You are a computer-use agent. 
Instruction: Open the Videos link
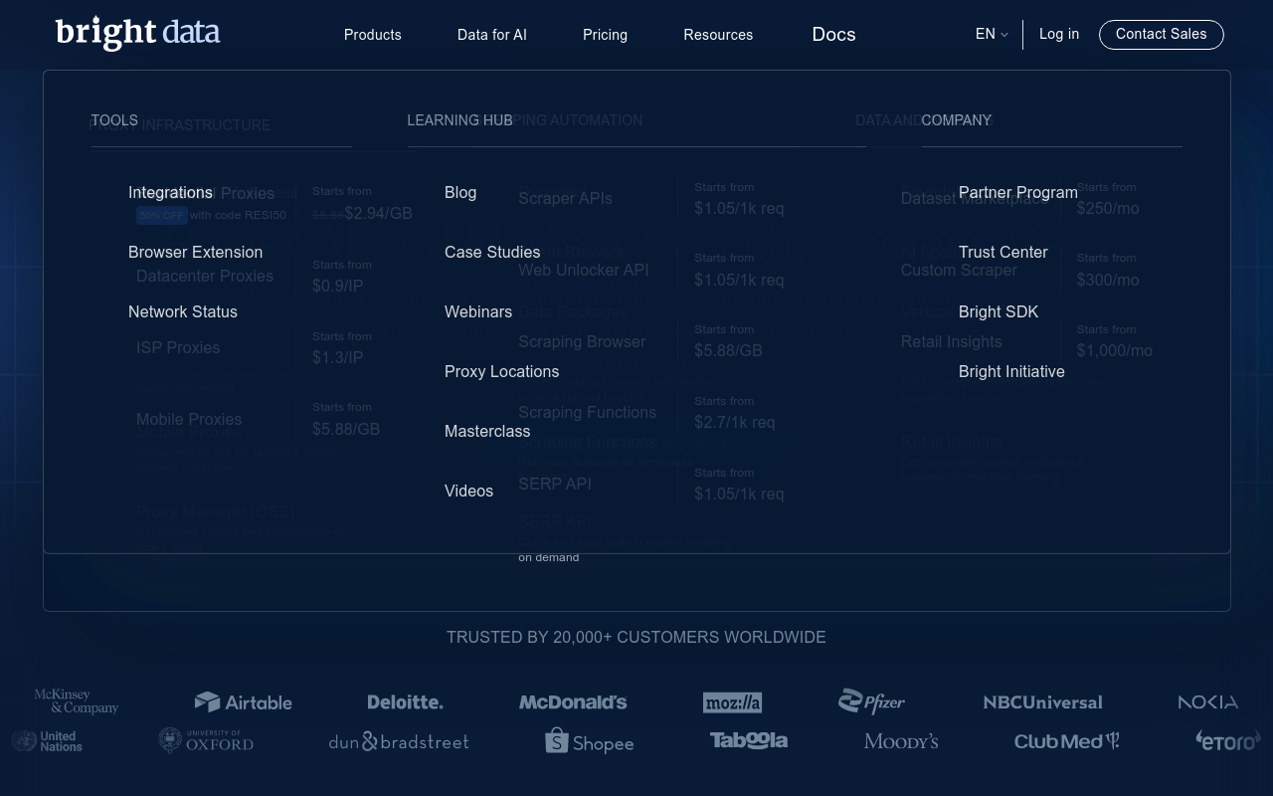tap(468, 491)
